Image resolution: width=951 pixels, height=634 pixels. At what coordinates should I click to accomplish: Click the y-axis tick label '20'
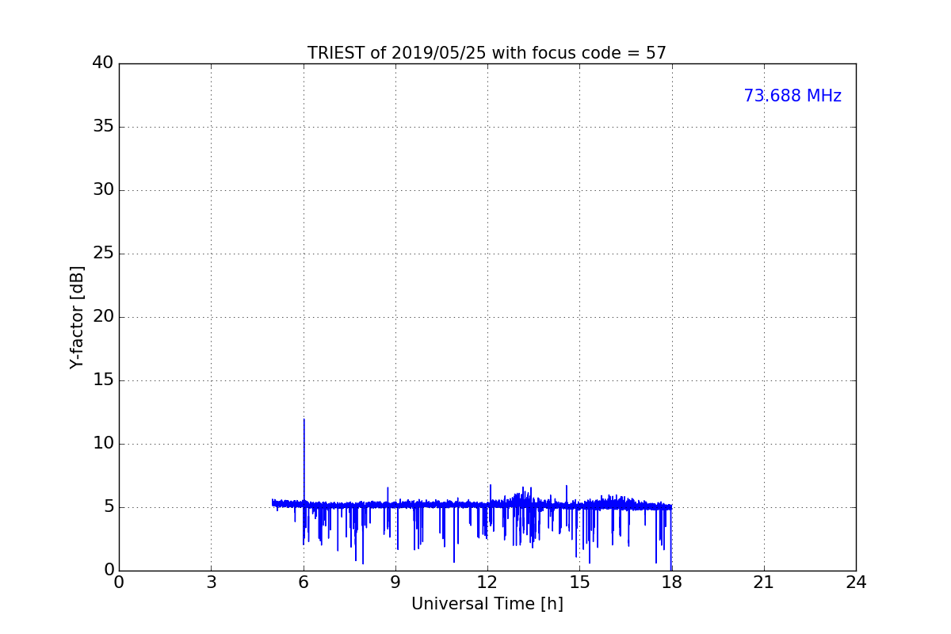pos(103,317)
